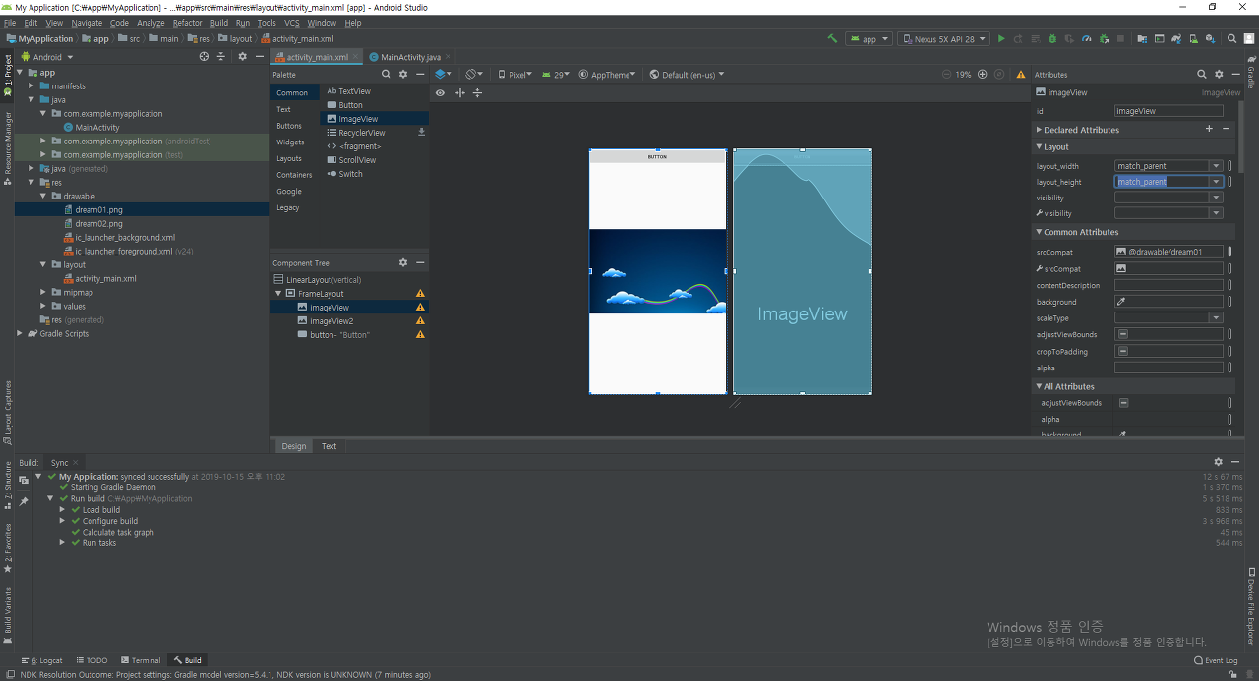Open Component Tree settings gear

pyautogui.click(x=403, y=262)
